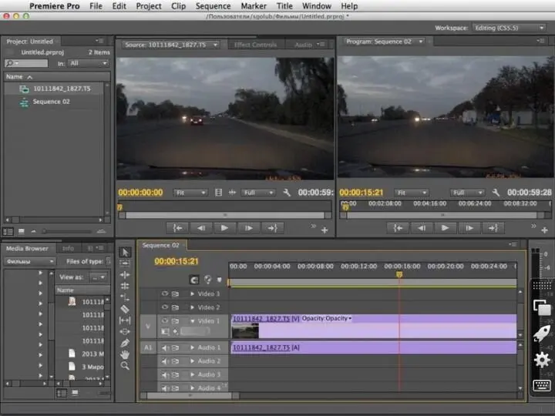The height and width of the screenshot is (416, 555).
Task: Open Source monitor Fit zoom dropdown
Action: [190, 193]
